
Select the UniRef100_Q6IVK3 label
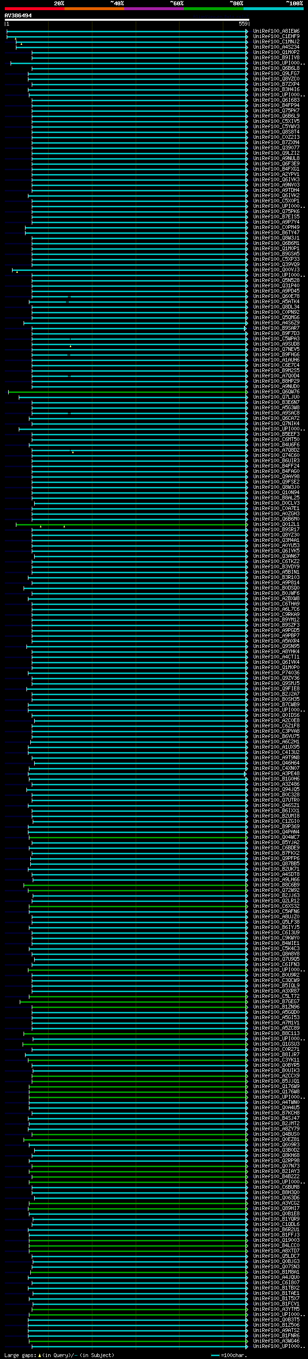276,179
